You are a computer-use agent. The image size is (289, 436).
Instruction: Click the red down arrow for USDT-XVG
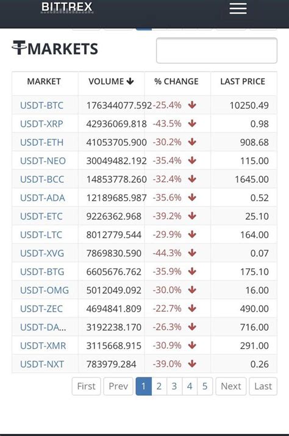point(192,253)
